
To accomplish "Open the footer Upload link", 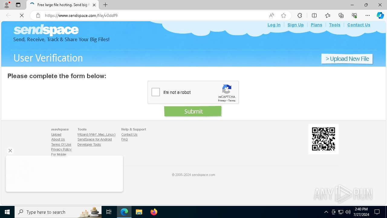I will click(56, 134).
